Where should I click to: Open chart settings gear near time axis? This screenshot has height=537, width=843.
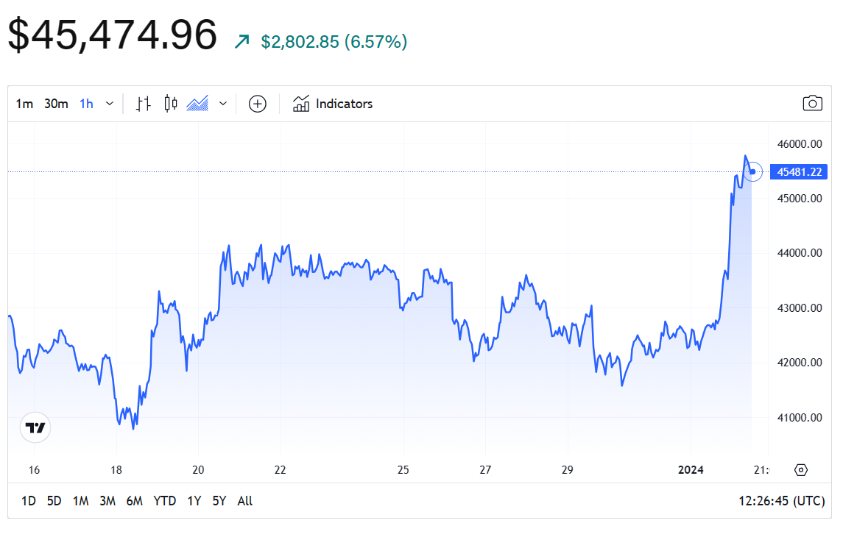coord(802,470)
